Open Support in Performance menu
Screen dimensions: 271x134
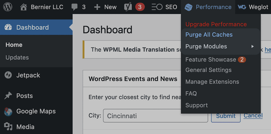[196, 105]
